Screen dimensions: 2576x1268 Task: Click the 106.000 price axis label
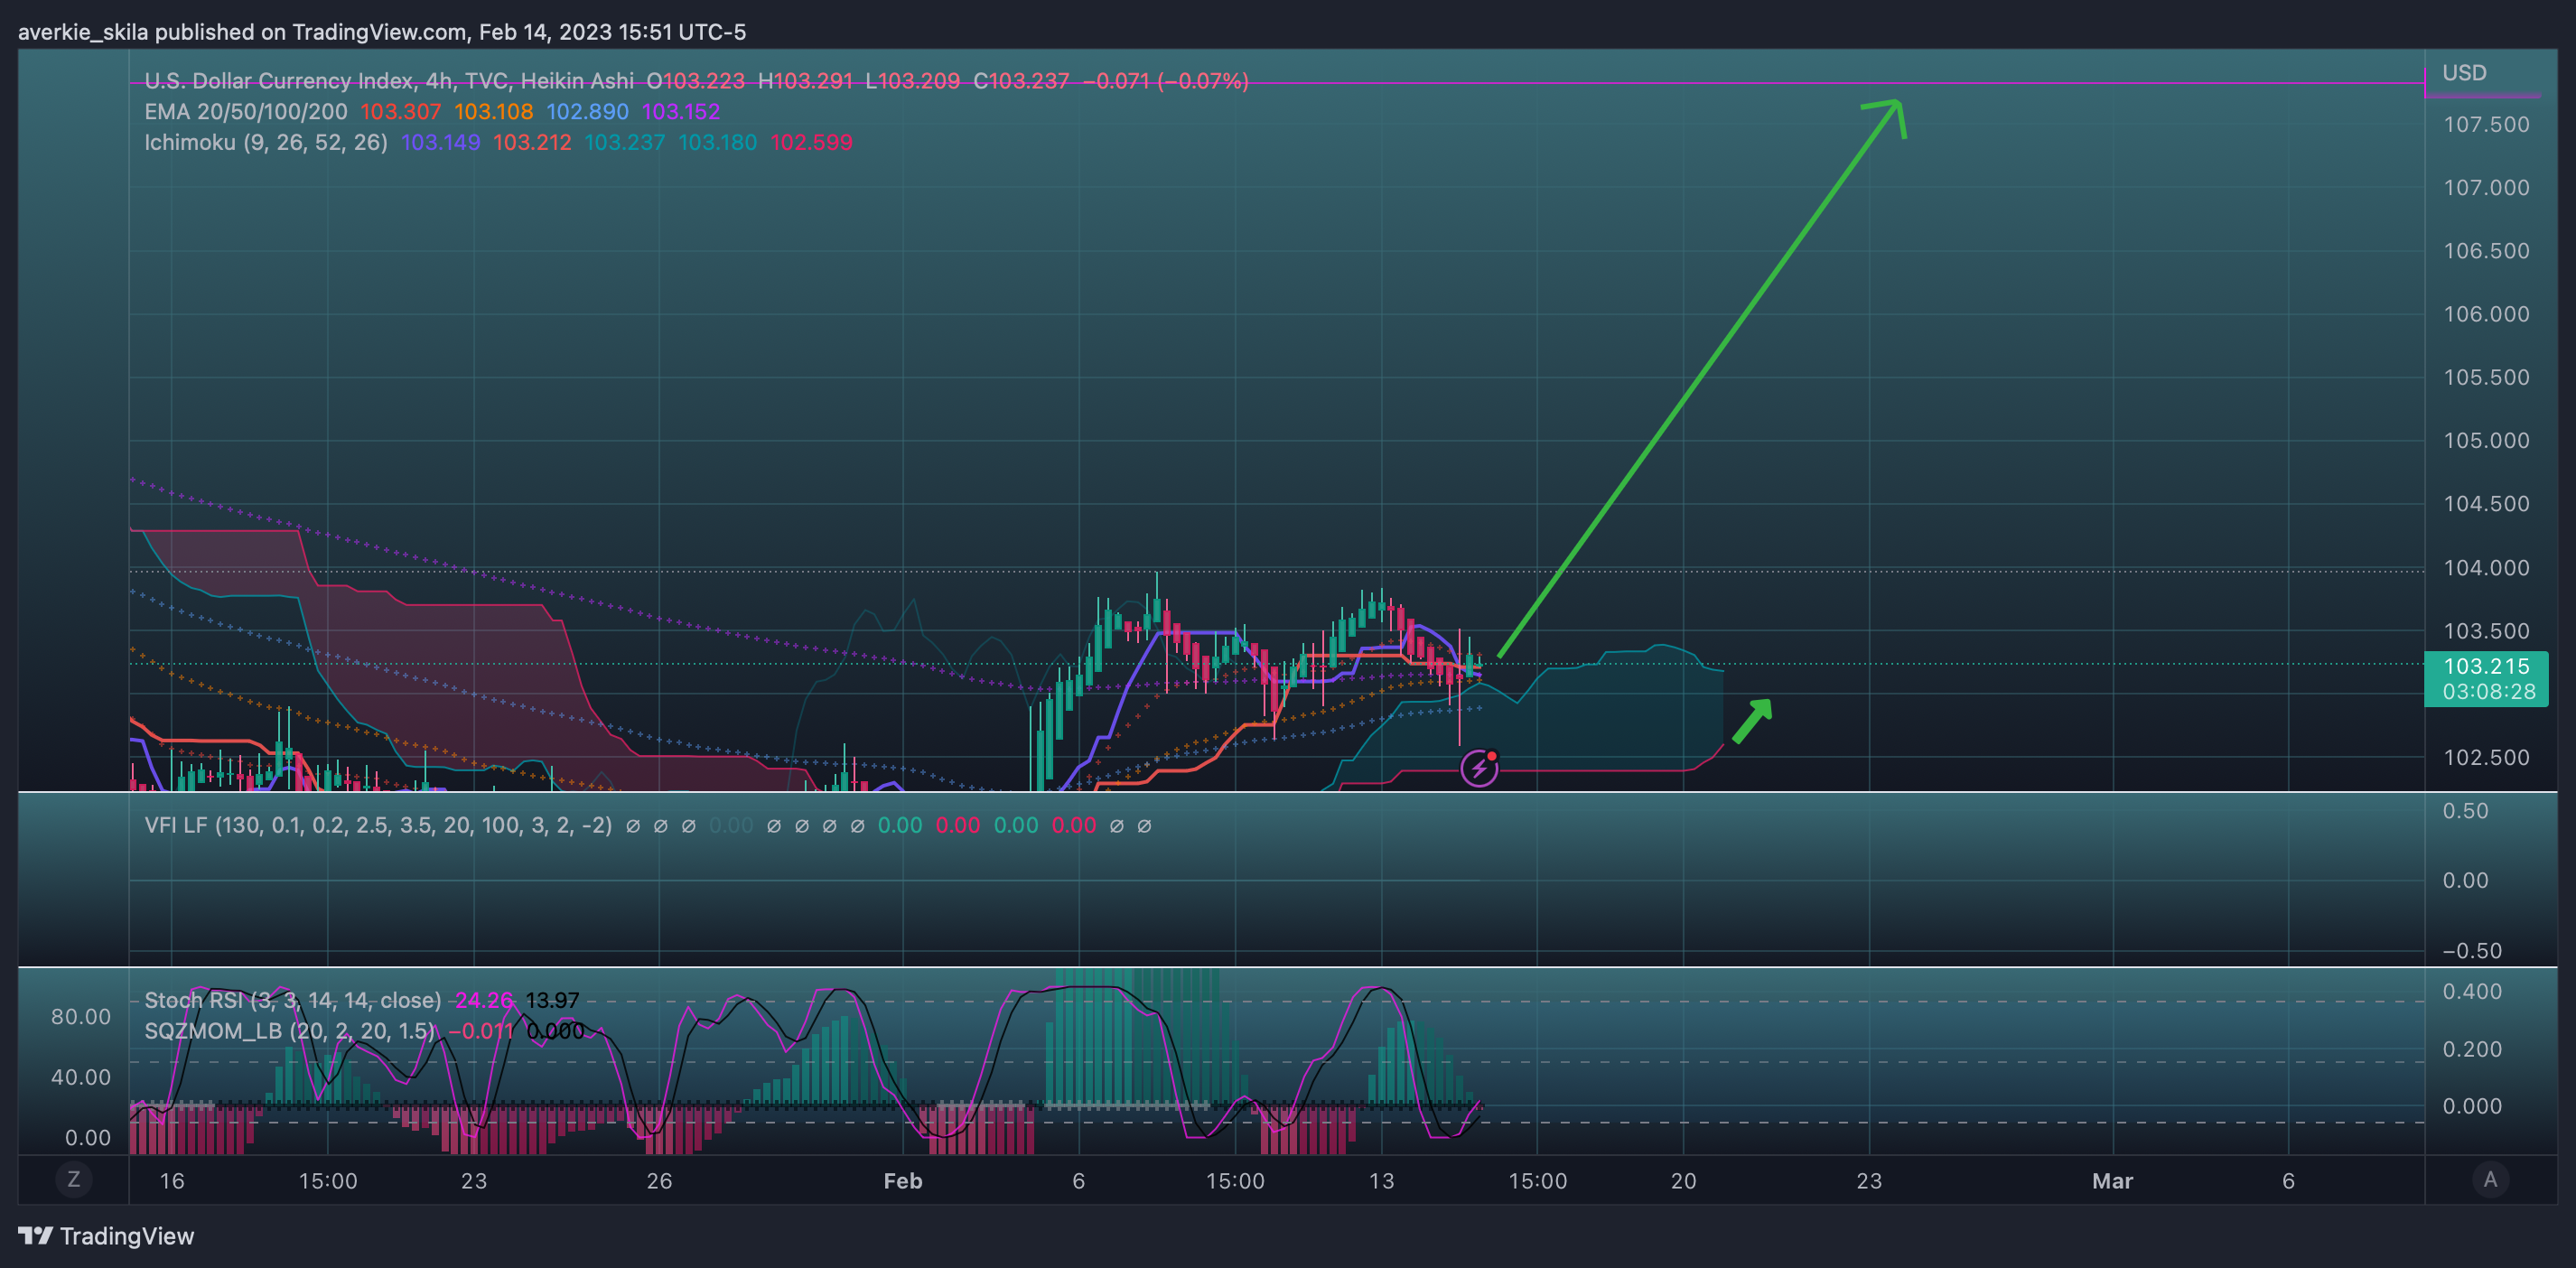click(x=2486, y=314)
